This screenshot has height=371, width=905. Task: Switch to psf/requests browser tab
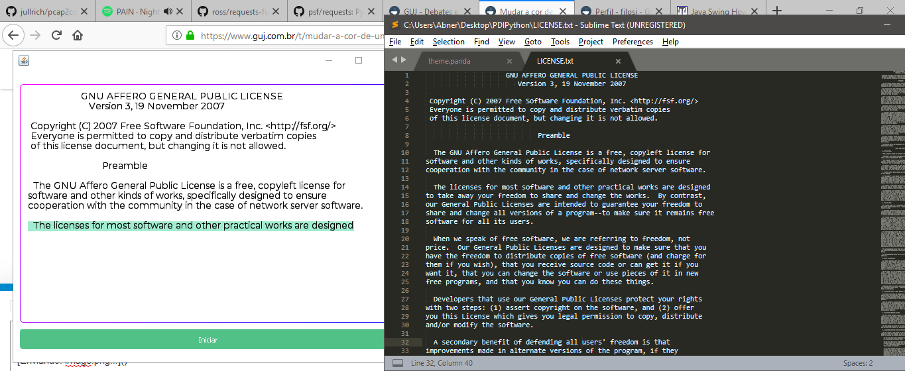click(x=335, y=11)
